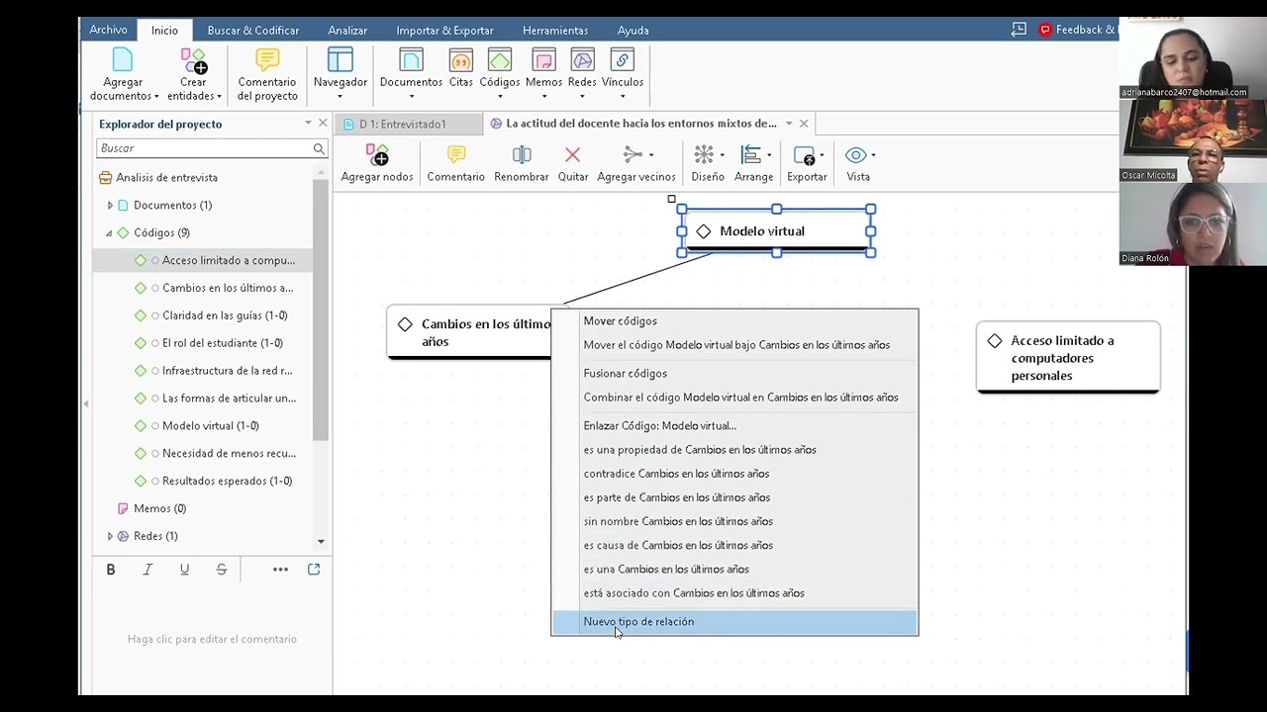
Task: Open the Ayuda tab
Action: (633, 31)
